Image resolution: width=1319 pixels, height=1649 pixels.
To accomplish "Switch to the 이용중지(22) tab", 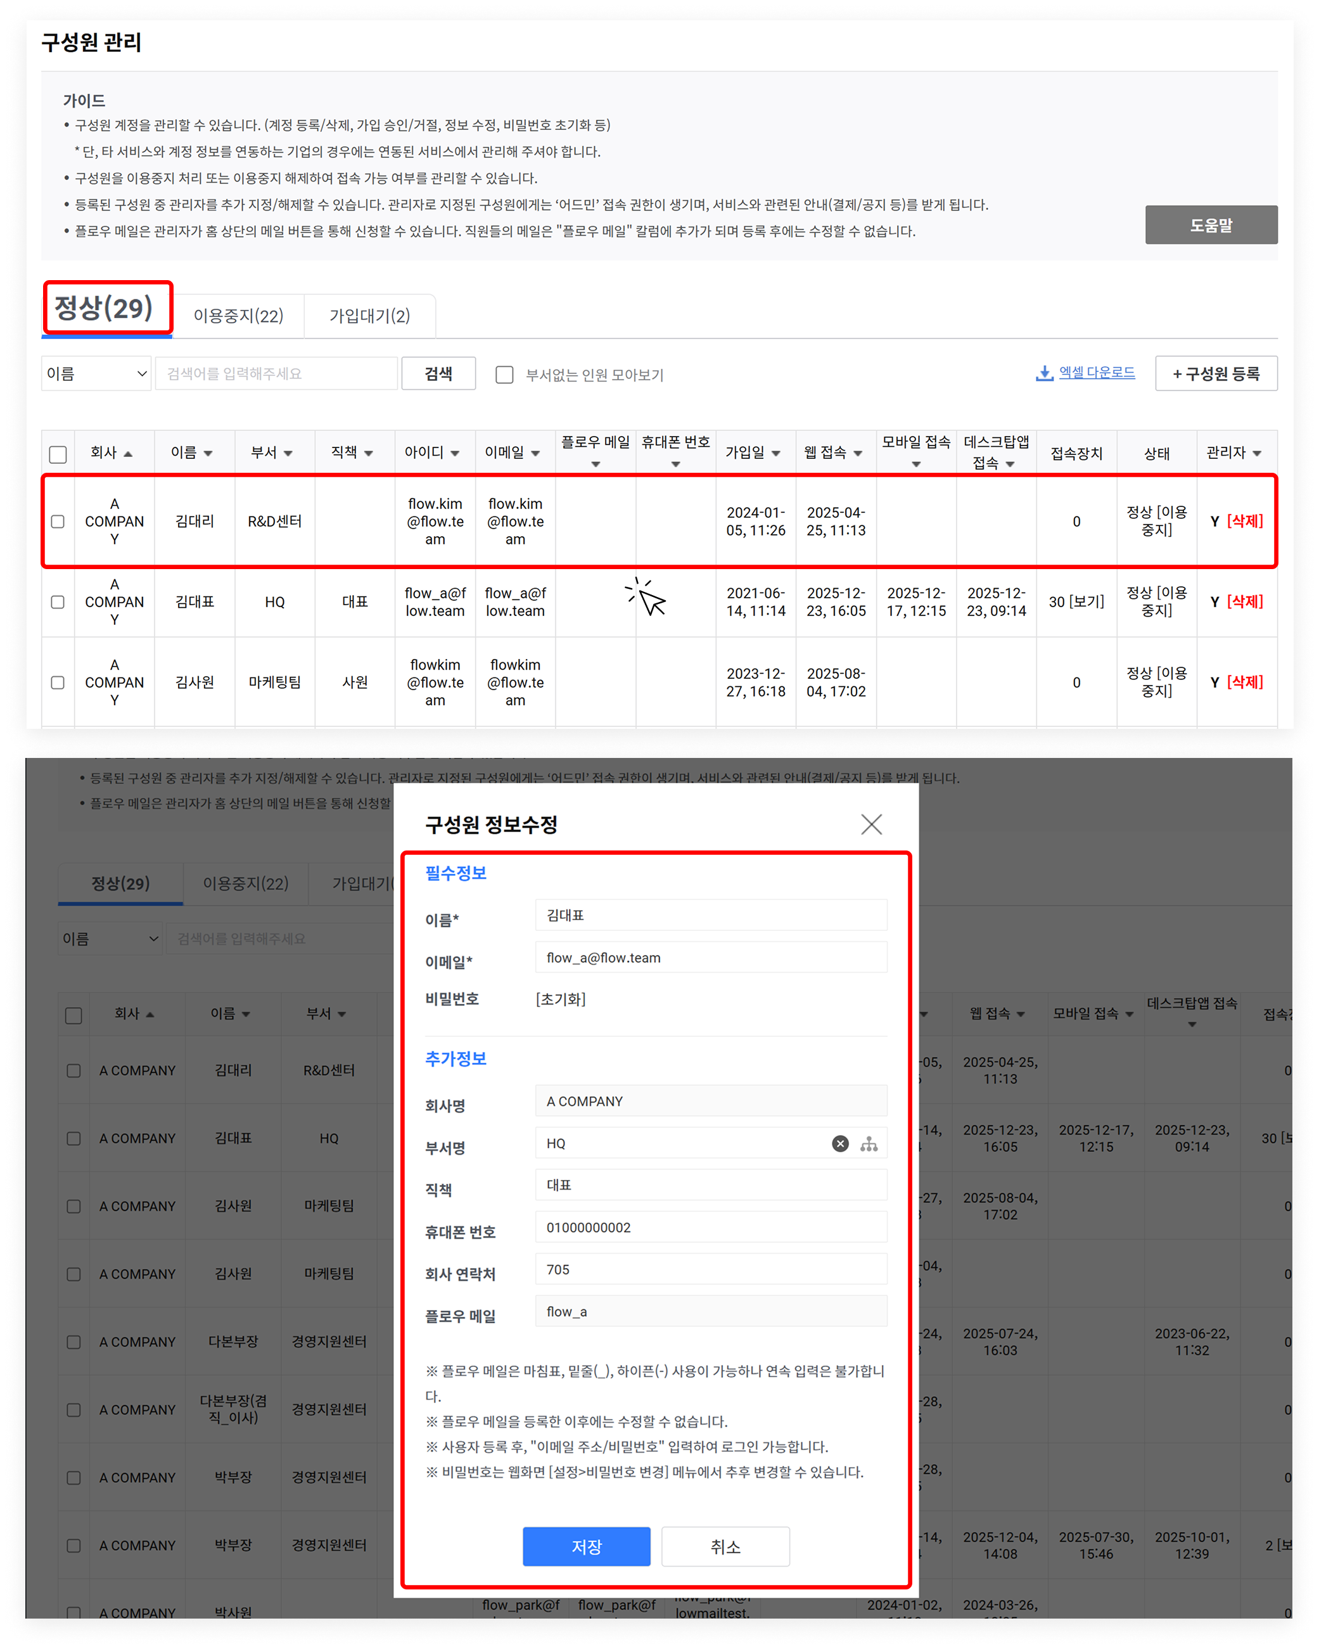I will pos(238,316).
